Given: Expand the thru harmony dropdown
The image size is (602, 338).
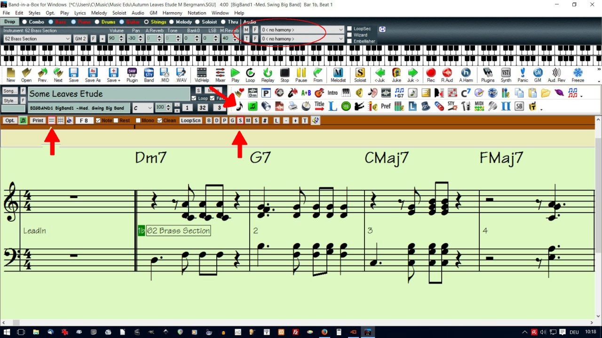Looking at the screenshot, I should click(x=341, y=39).
